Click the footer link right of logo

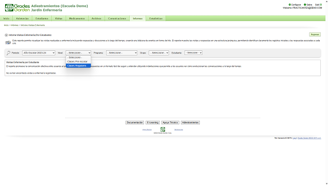pyautogui.click(x=178, y=129)
